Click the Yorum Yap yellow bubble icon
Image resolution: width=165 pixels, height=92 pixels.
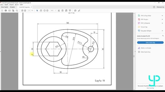pos(139,27)
